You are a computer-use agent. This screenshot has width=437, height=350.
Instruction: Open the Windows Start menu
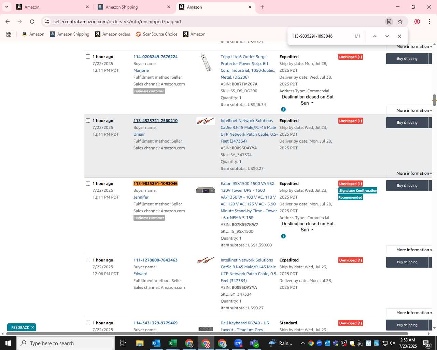8,343
